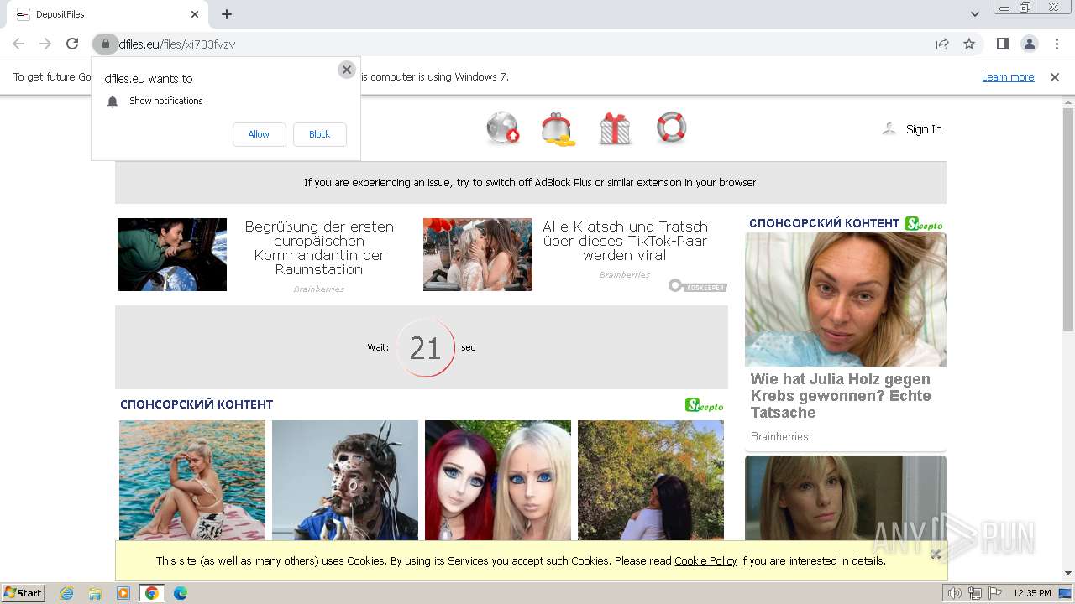Click the padlock site info icon

pos(105,44)
